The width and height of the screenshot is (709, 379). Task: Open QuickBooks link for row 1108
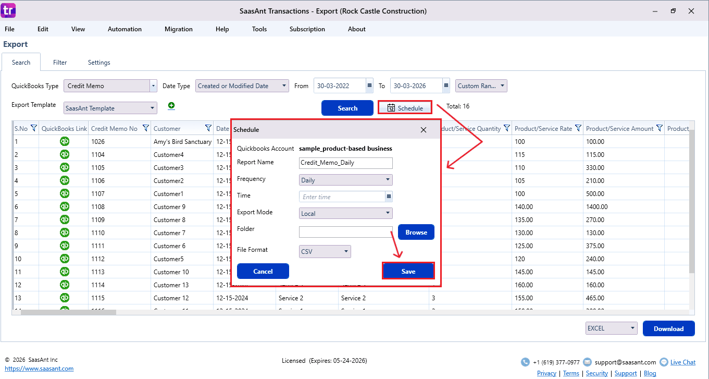65,206
